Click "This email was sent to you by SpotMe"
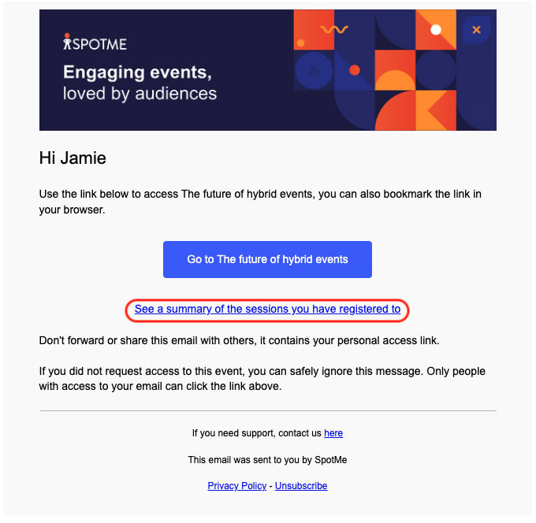This screenshot has width=536, height=523. point(267,460)
